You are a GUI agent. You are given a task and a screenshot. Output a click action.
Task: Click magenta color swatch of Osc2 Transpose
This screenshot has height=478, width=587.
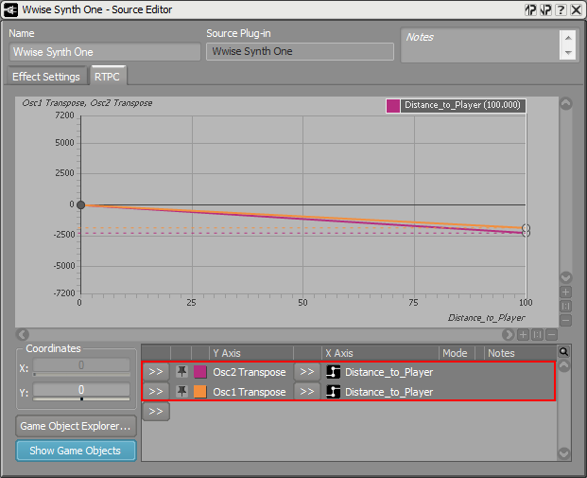coord(200,372)
